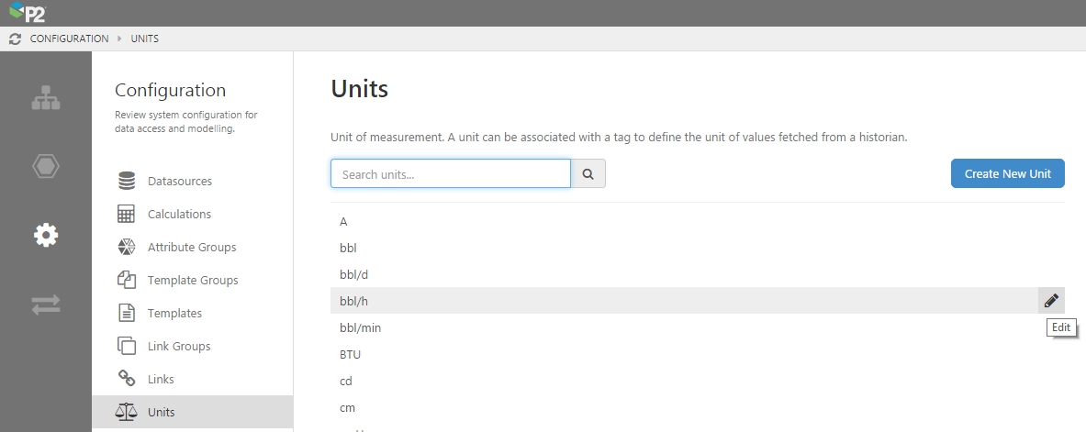
Task: Click the magnifier search button
Action: 588,173
